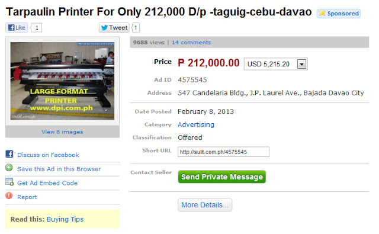Viewport: 379px width, 234px height.
Task: Open the USD currency conversion dropdown
Action: [275, 64]
